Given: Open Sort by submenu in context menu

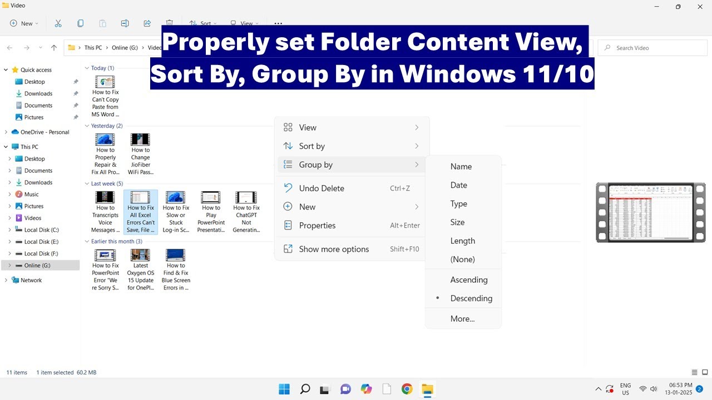Looking at the screenshot, I should [352, 146].
